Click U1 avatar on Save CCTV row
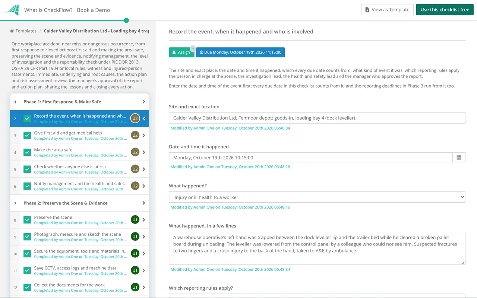 pyautogui.click(x=135, y=270)
